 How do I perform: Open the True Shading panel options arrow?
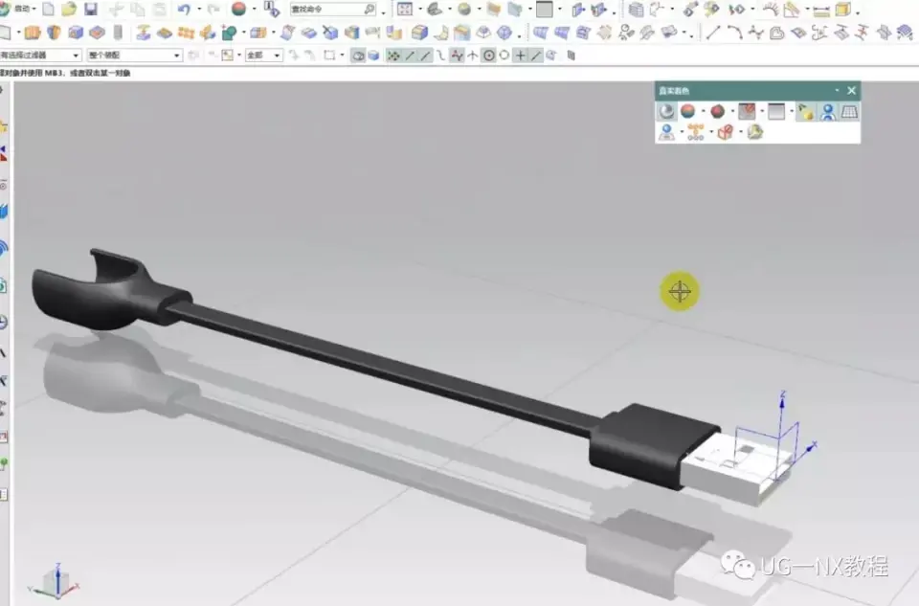(838, 91)
